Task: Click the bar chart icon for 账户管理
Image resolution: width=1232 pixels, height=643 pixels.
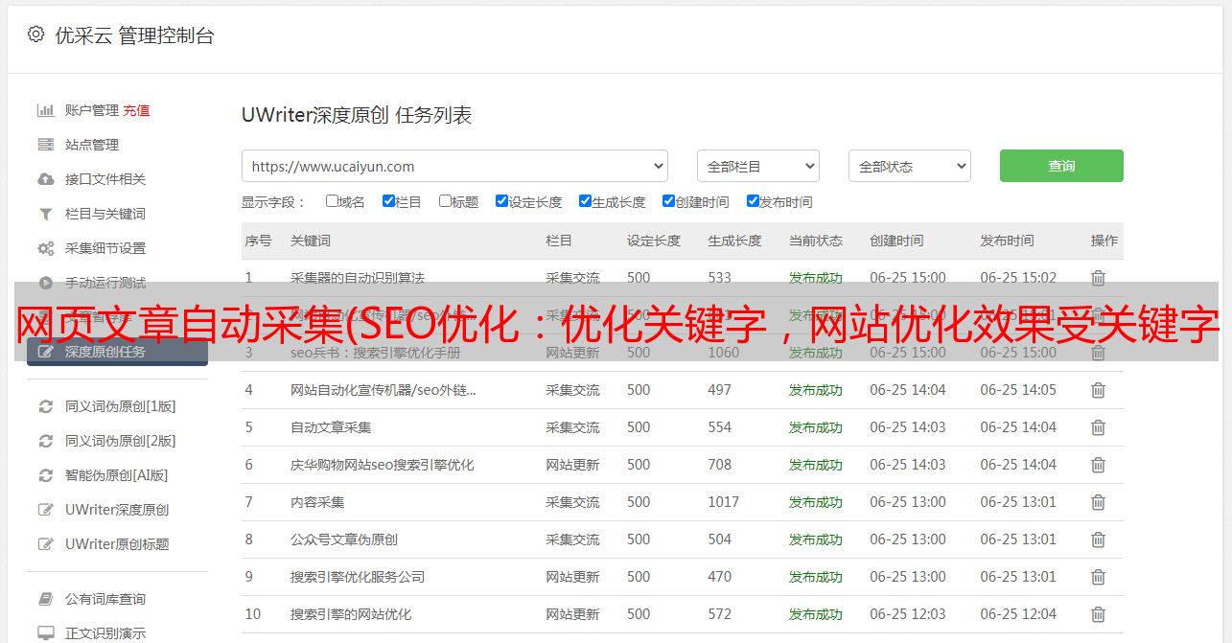Action: (45, 110)
